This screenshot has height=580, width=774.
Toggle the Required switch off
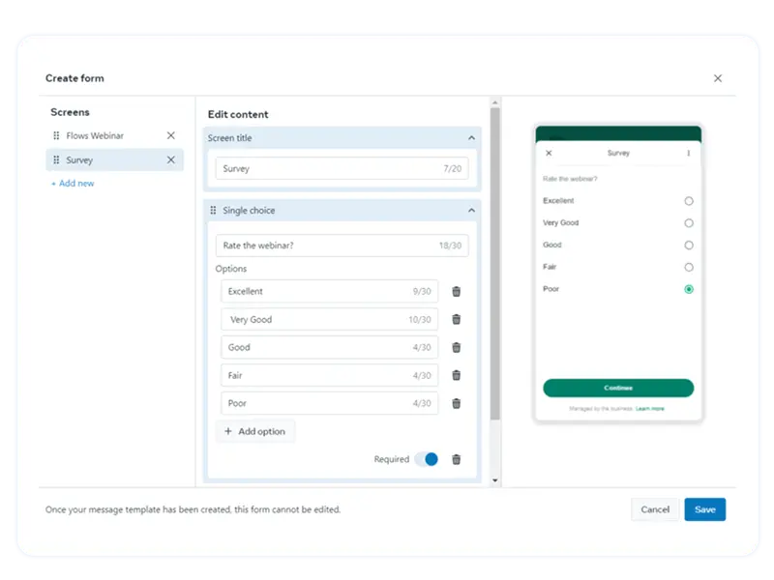coord(427,460)
